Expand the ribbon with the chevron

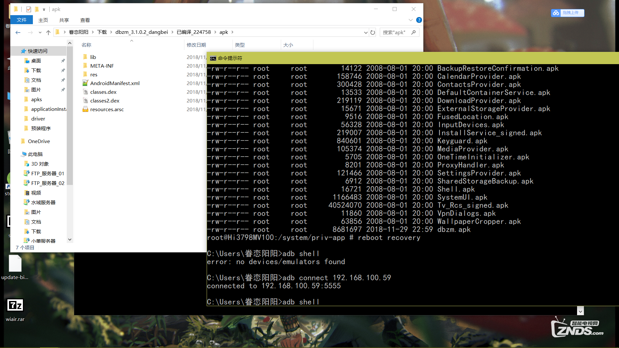[410, 20]
